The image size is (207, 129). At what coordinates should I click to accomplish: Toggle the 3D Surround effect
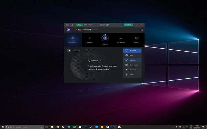click(x=73, y=38)
